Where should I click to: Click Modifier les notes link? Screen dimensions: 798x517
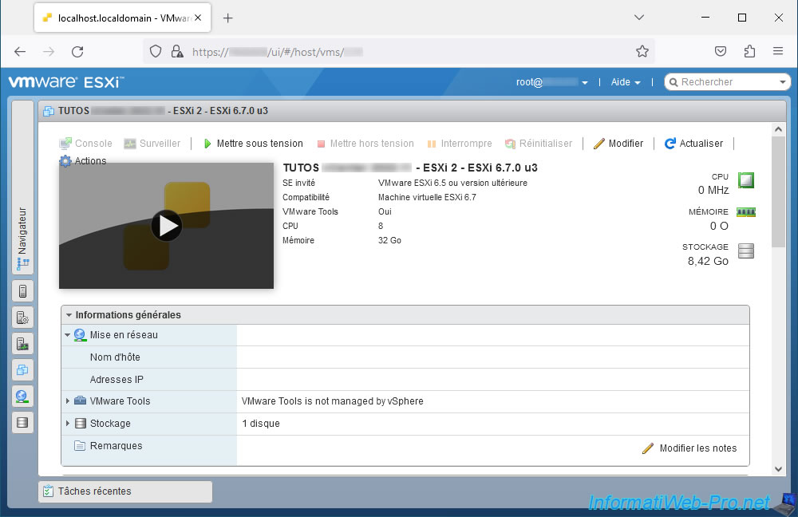[x=690, y=448]
